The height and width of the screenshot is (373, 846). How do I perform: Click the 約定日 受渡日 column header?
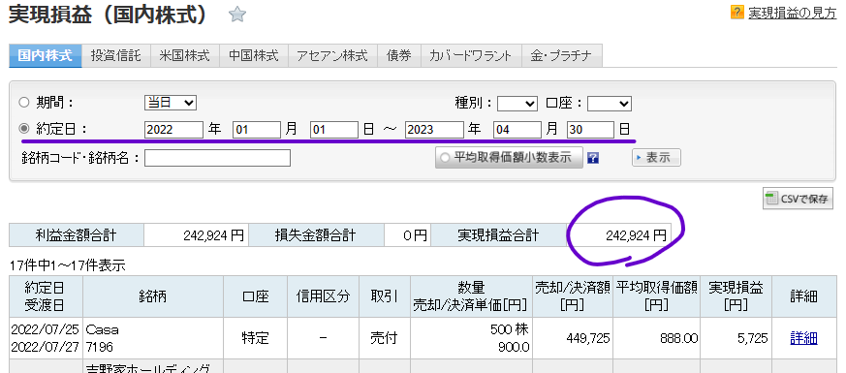tap(45, 296)
